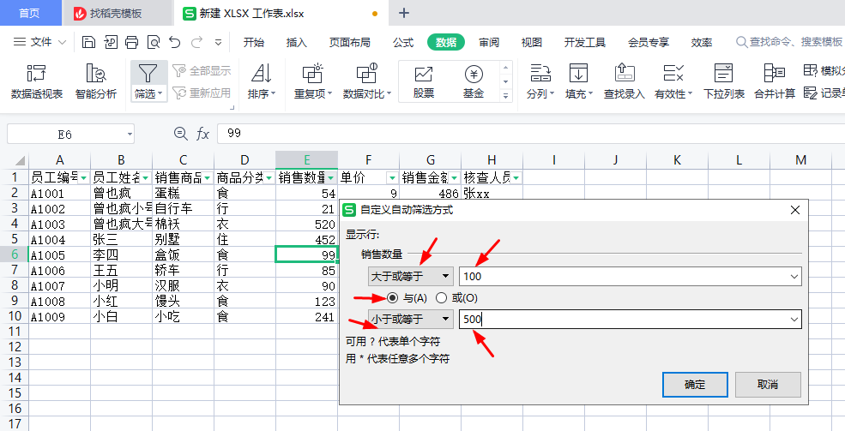Select the 基金 fund data type
Screen dimensions: 845x431
coord(474,81)
